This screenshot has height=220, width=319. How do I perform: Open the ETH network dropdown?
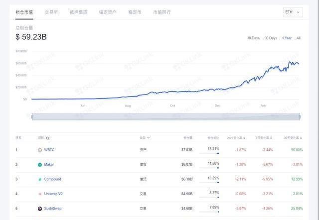(292, 12)
